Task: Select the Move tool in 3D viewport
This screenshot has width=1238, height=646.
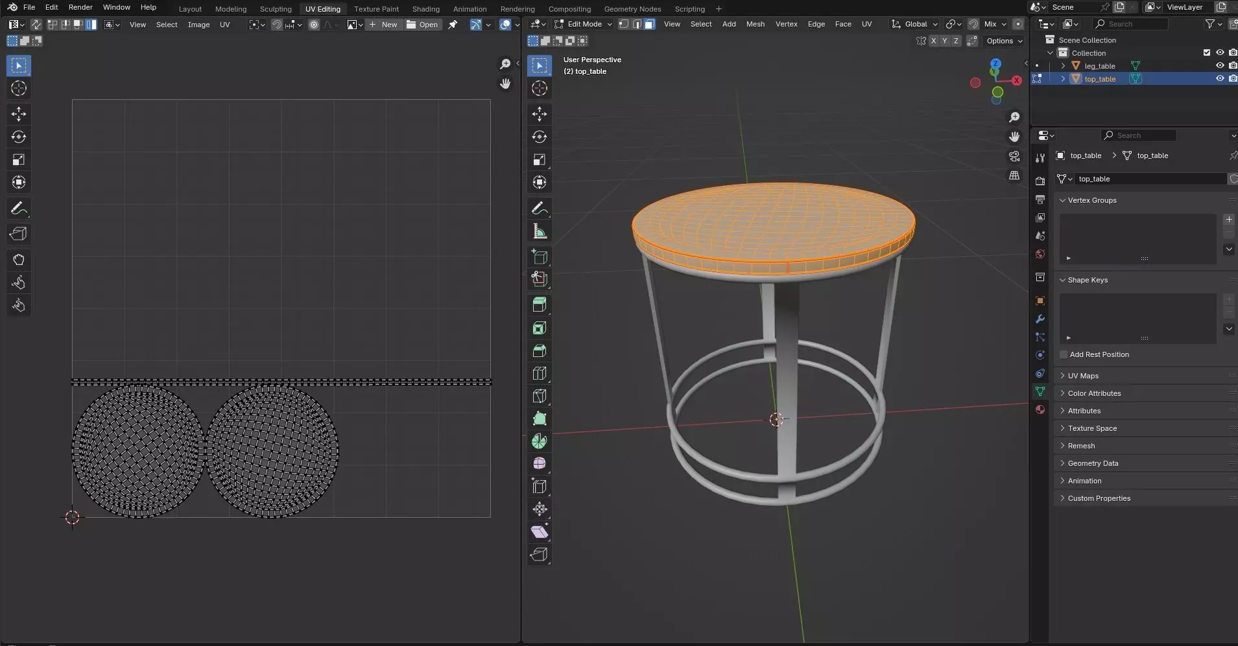Action: click(540, 114)
